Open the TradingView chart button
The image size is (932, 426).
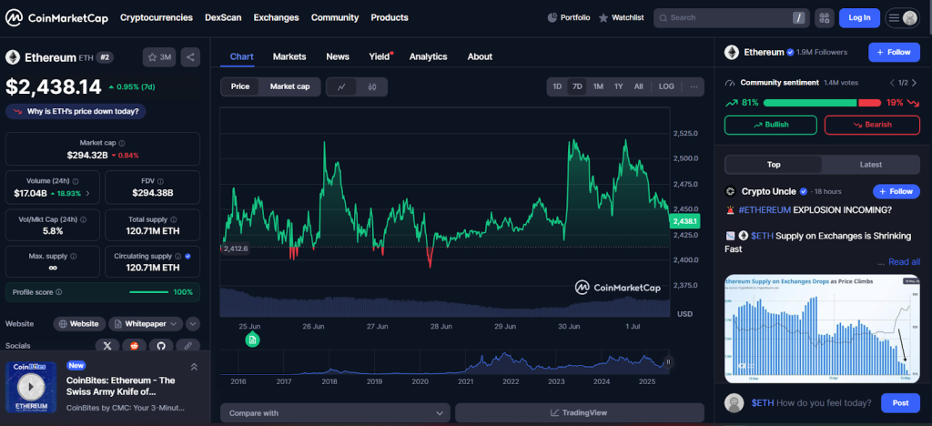coord(580,413)
